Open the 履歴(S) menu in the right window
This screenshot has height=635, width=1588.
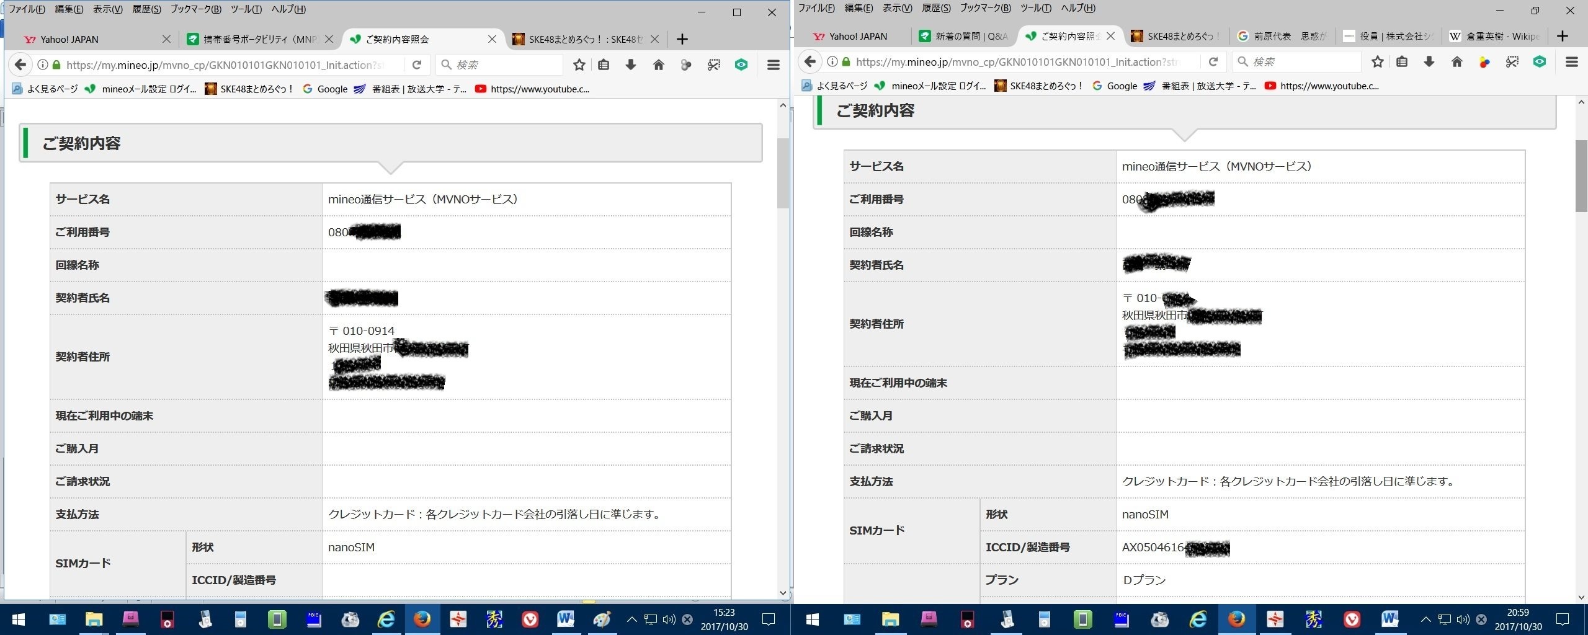click(935, 8)
